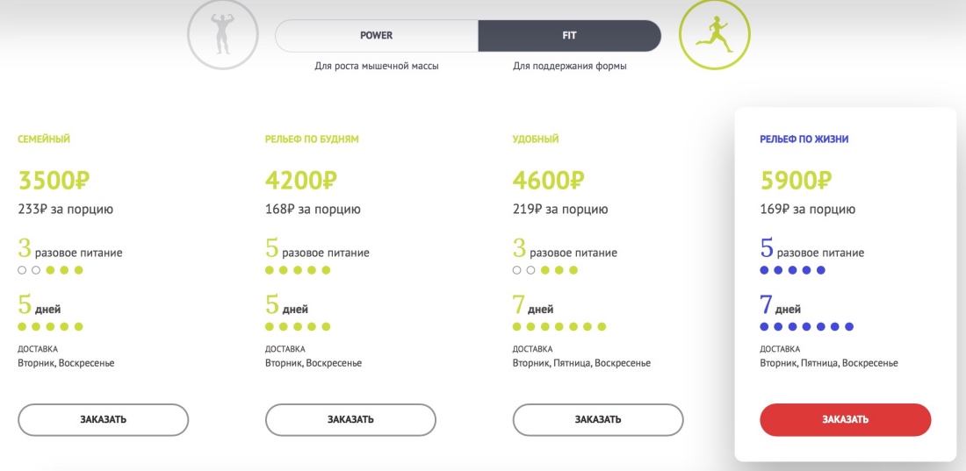Screen dimensions: 966x471
Task: Click the 4200₽ price
Action: click(301, 181)
